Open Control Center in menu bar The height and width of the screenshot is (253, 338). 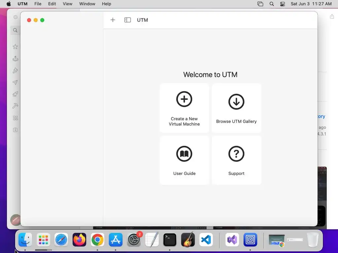(283, 4)
